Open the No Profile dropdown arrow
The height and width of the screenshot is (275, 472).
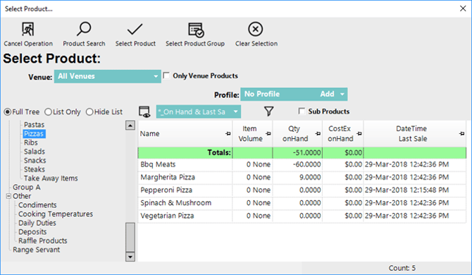342,94
